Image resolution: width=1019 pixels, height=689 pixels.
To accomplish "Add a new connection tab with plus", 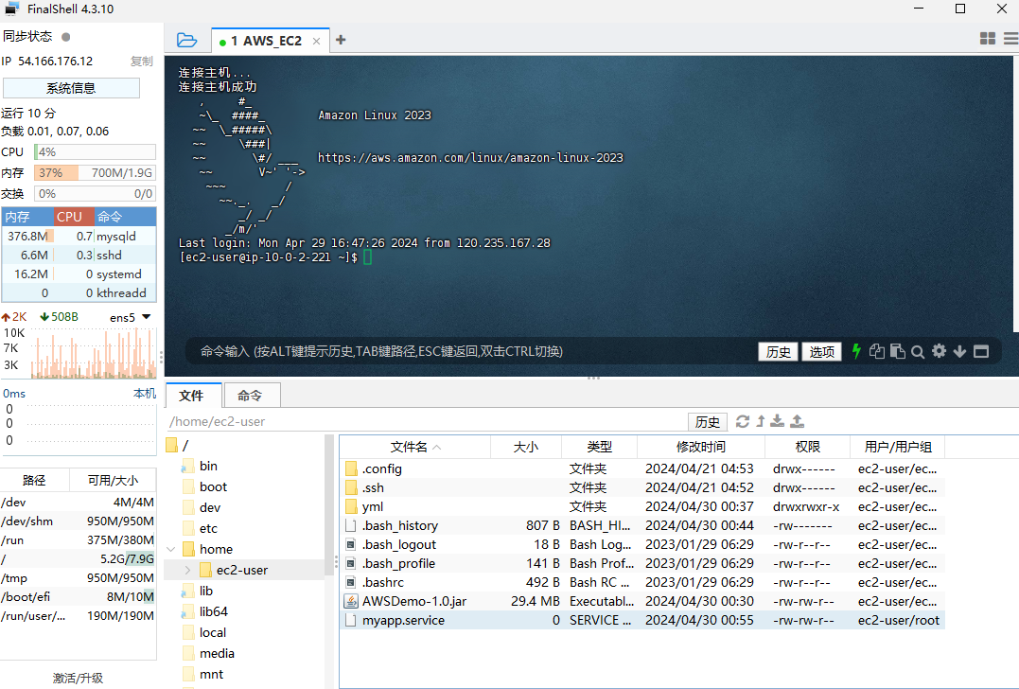I will tap(341, 41).
